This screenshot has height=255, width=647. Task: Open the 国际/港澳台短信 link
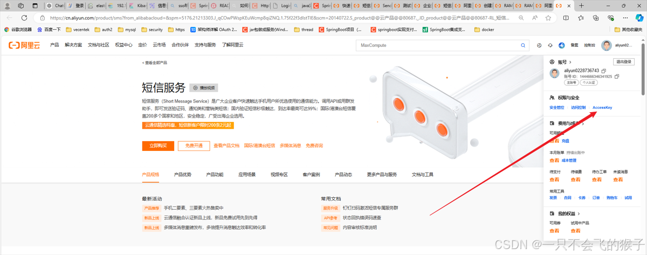point(259,146)
